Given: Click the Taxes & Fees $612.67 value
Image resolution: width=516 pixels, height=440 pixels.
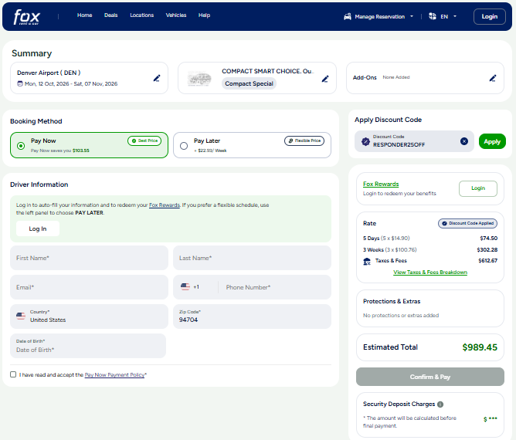Looking at the screenshot, I should (487, 261).
